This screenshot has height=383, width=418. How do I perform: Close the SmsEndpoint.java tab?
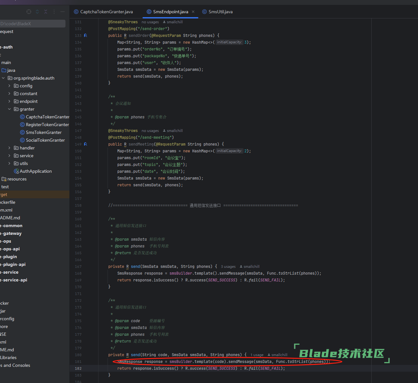click(193, 12)
